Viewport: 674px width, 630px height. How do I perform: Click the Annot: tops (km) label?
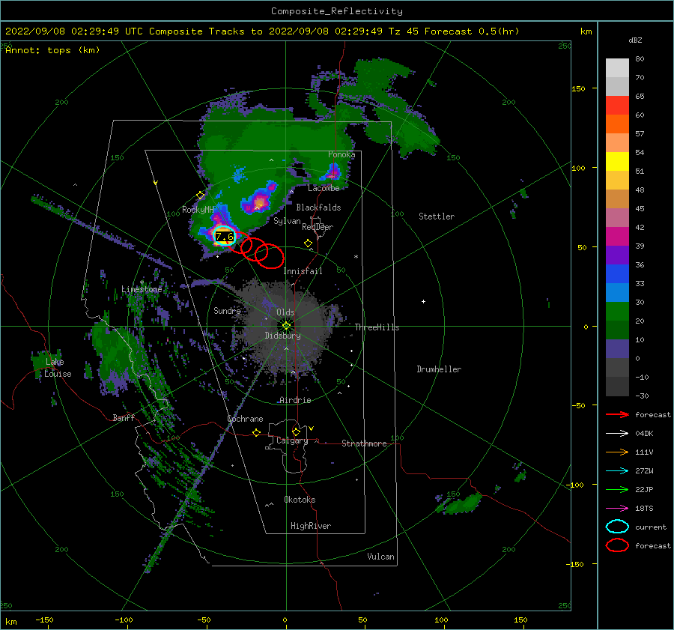point(52,50)
